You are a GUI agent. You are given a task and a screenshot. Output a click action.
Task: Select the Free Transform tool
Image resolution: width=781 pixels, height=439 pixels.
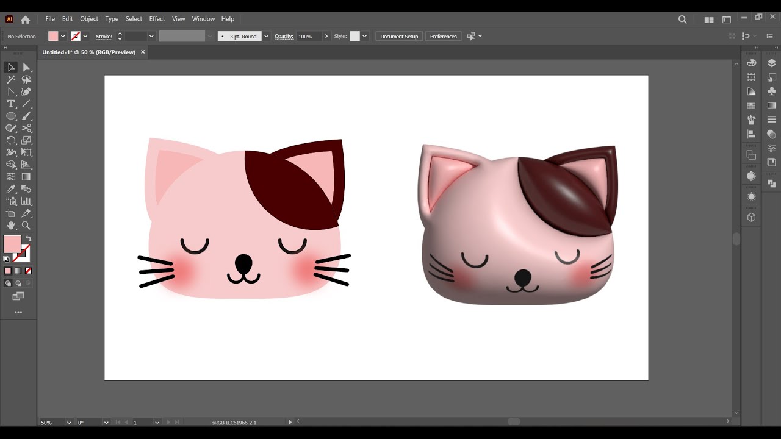coord(26,152)
